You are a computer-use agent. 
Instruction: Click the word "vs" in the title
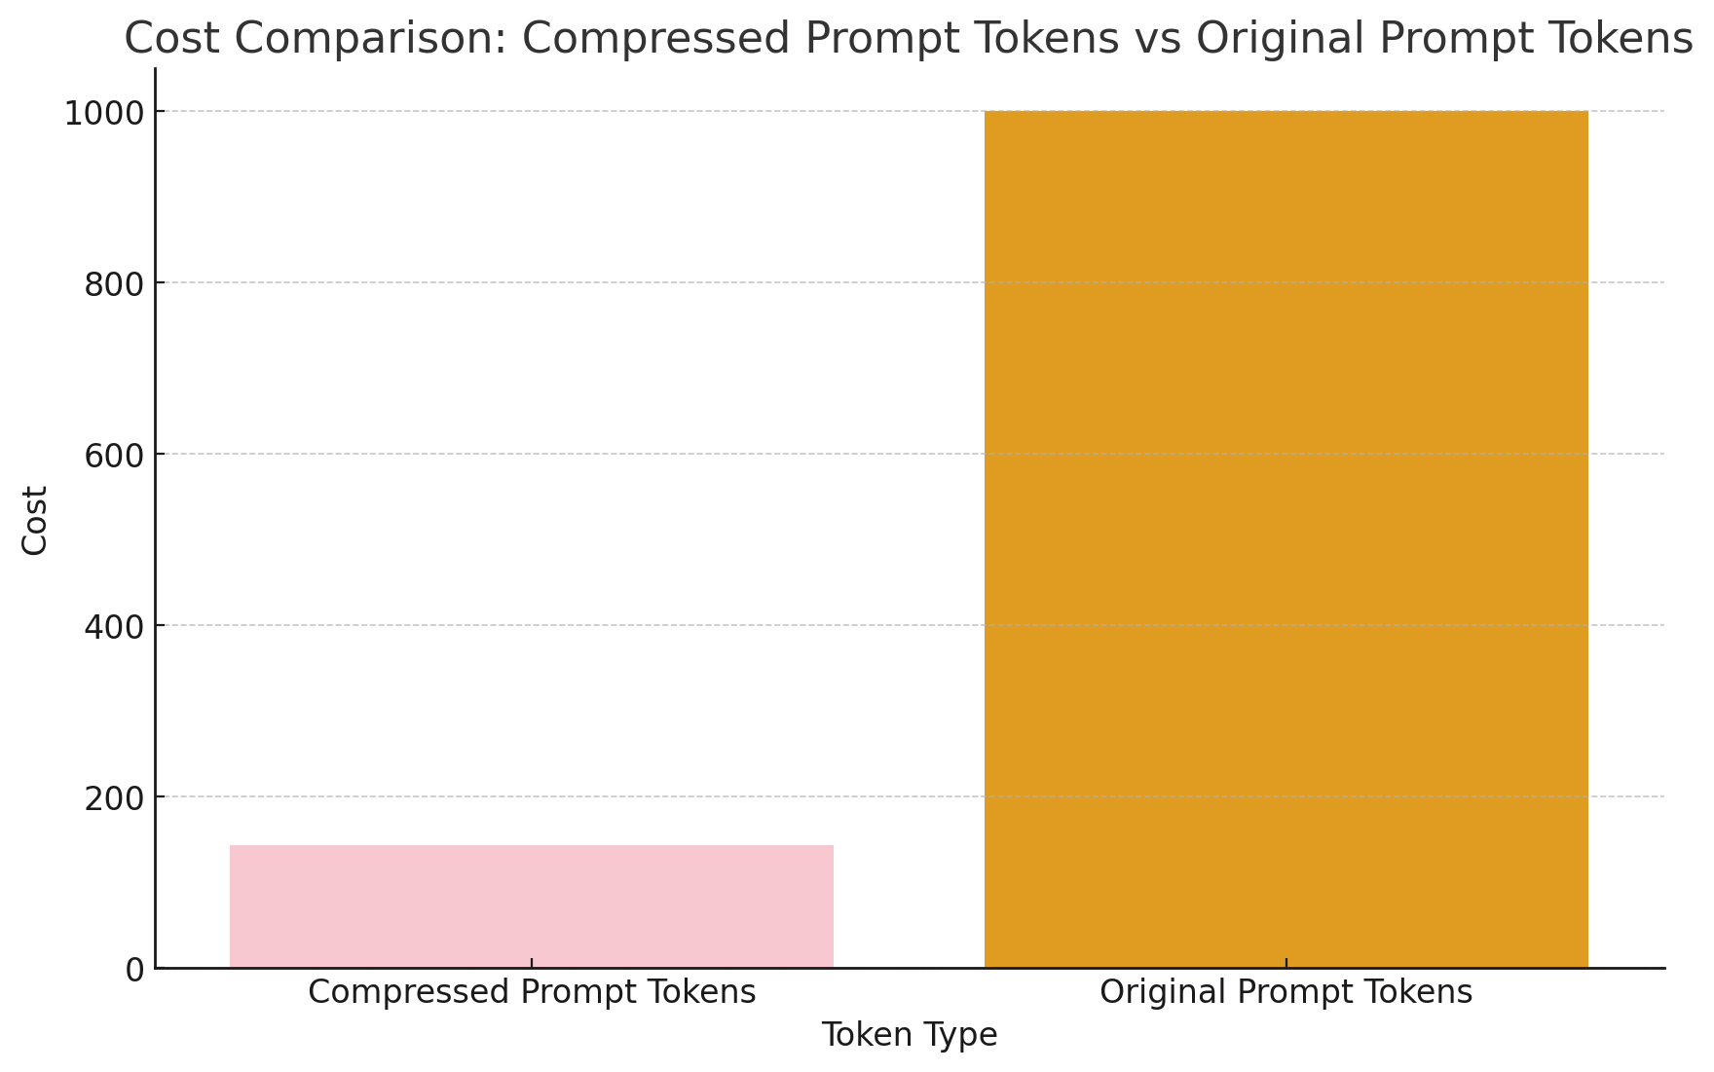[x=1157, y=39]
